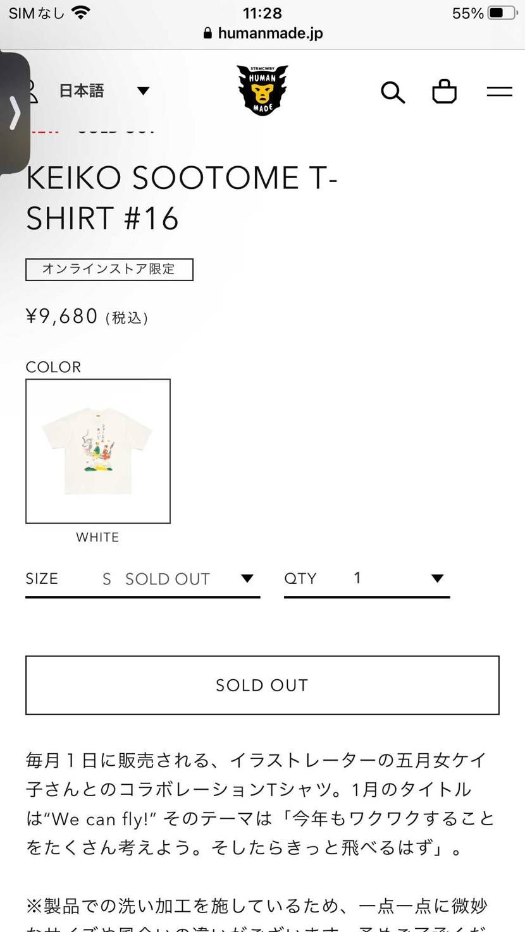Click the HUMAN MADE gorilla logo

pyautogui.click(x=262, y=90)
